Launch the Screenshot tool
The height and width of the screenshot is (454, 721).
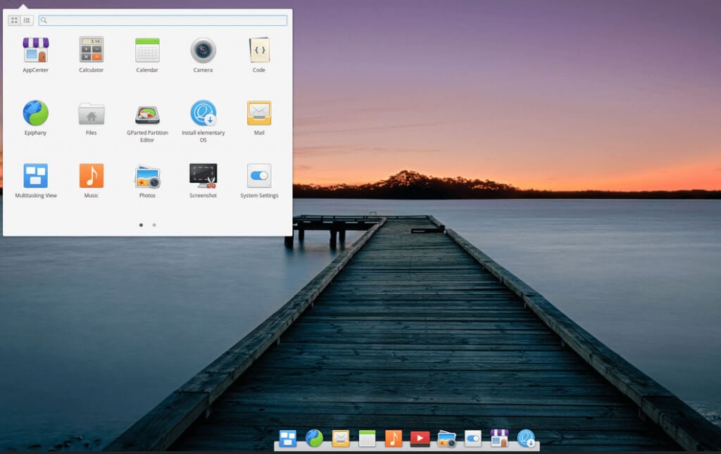pyautogui.click(x=203, y=176)
